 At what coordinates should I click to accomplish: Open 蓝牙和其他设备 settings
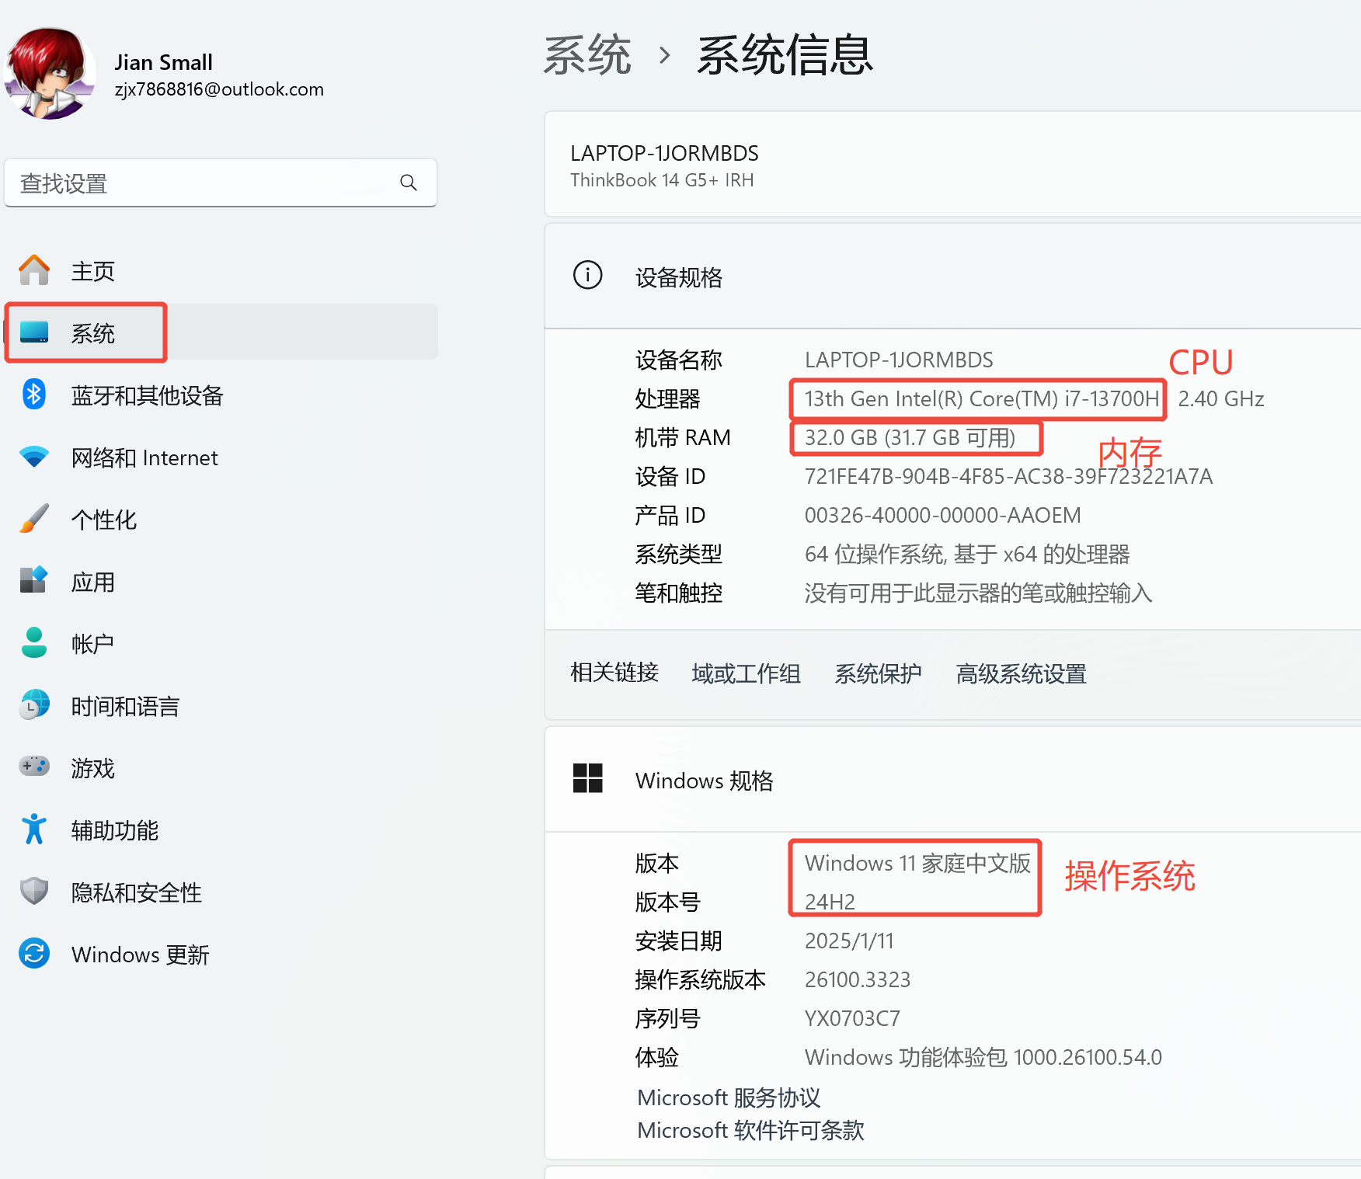(x=221, y=395)
